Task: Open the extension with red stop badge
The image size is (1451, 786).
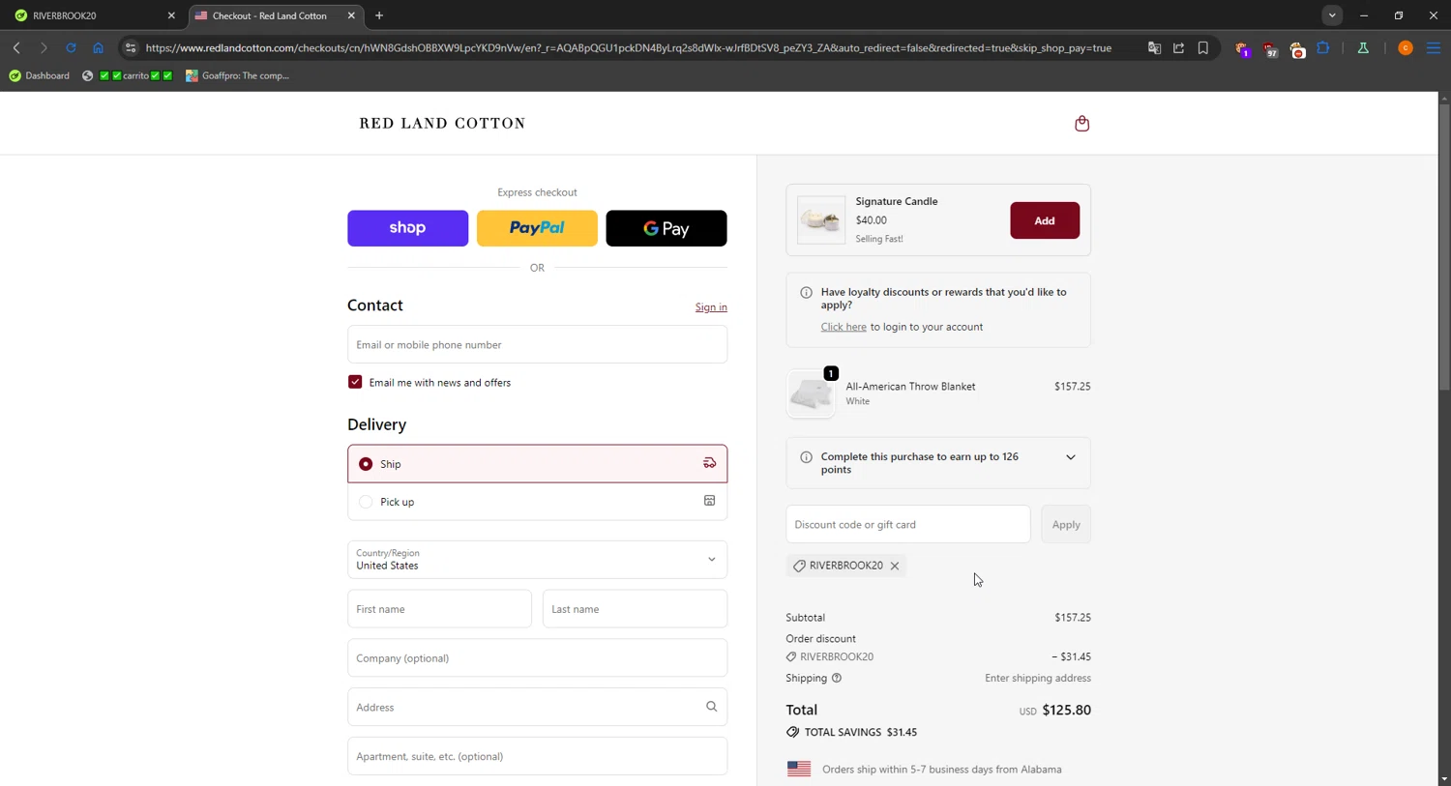Action: tap(1297, 48)
